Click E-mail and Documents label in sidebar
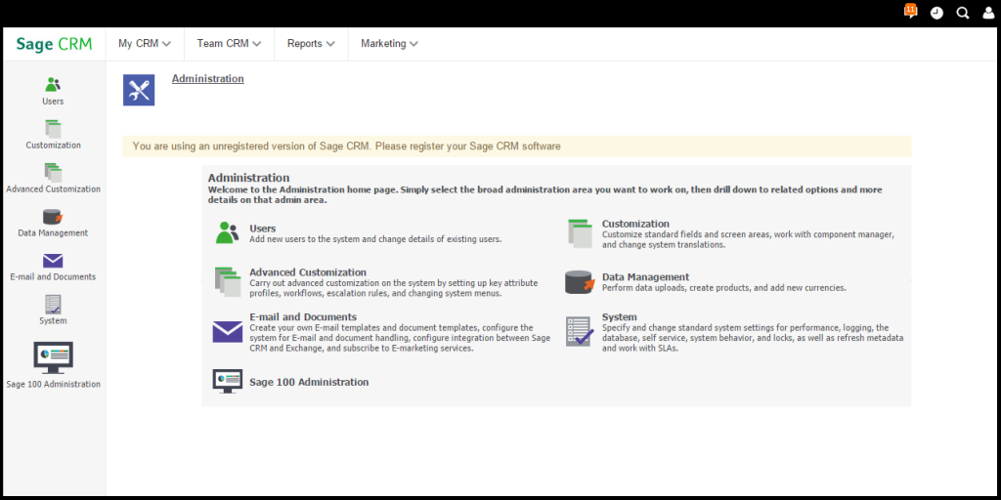The width and height of the screenshot is (1001, 500). (53, 277)
